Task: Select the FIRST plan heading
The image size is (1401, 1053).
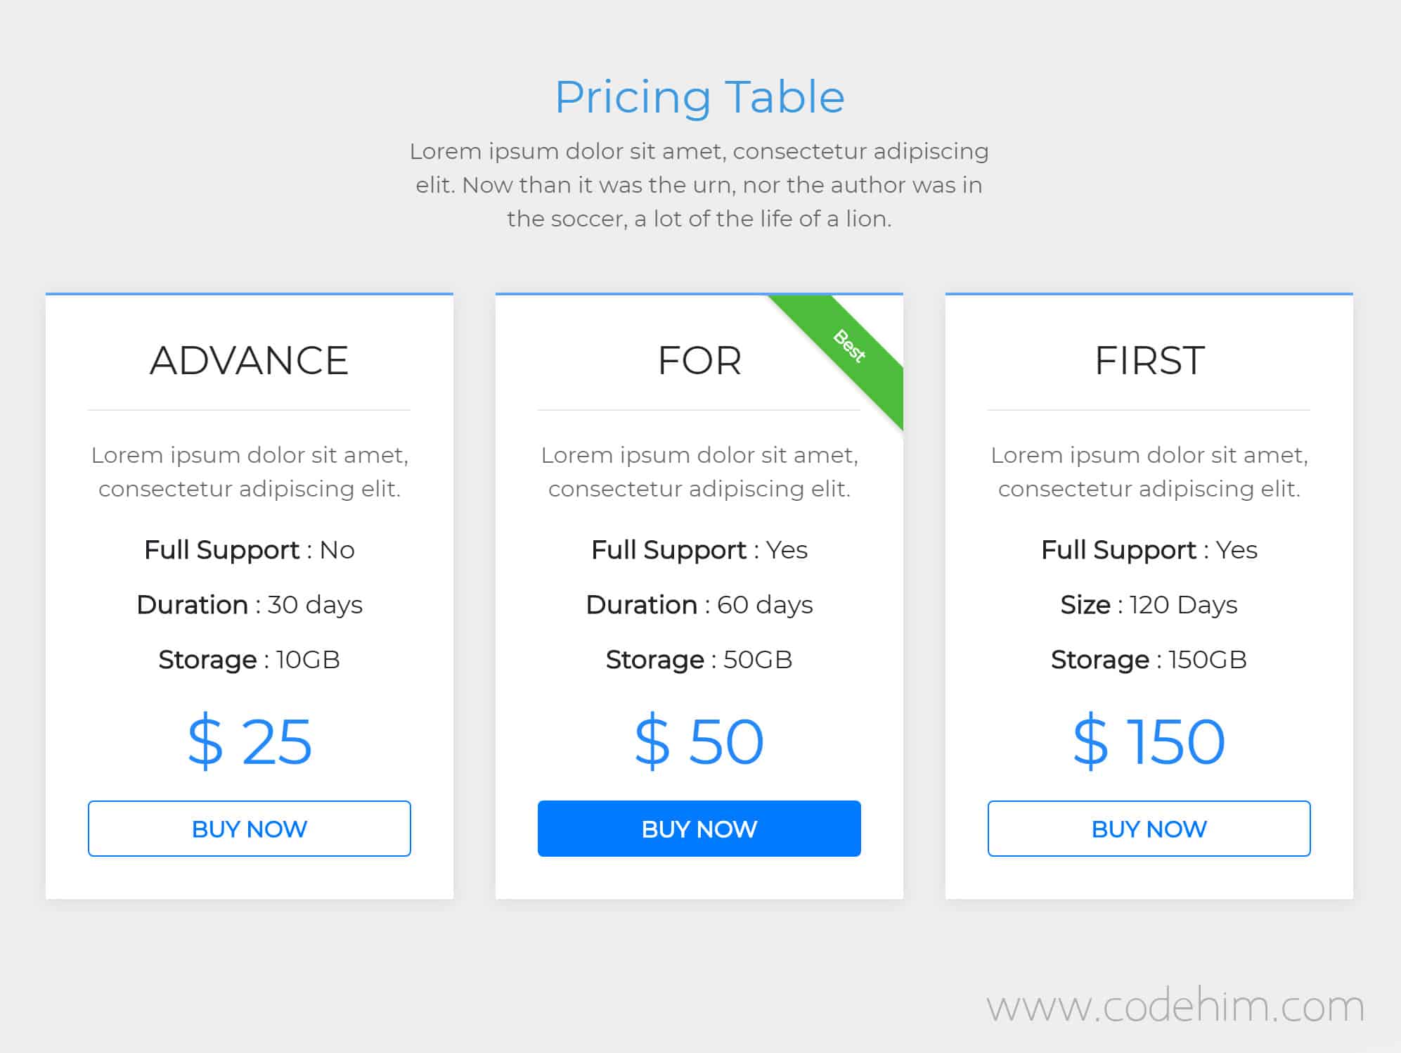Action: [1149, 361]
